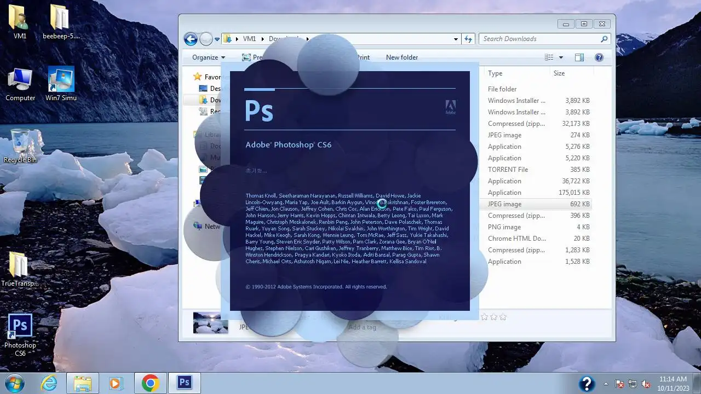
Task: Open Google Chrome from the taskbar
Action: point(150,383)
